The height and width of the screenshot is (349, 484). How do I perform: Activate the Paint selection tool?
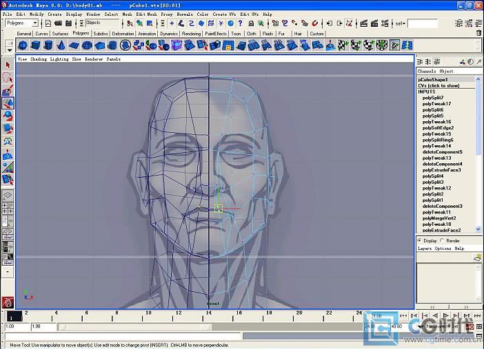(x=8, y=90)
